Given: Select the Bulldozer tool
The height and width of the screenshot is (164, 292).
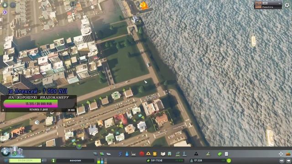Looking at the screenshot, I should (288, 154).
